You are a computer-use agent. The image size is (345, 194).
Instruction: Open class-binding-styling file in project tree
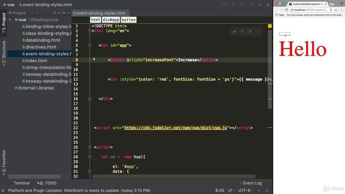click(x=47, y=33)
